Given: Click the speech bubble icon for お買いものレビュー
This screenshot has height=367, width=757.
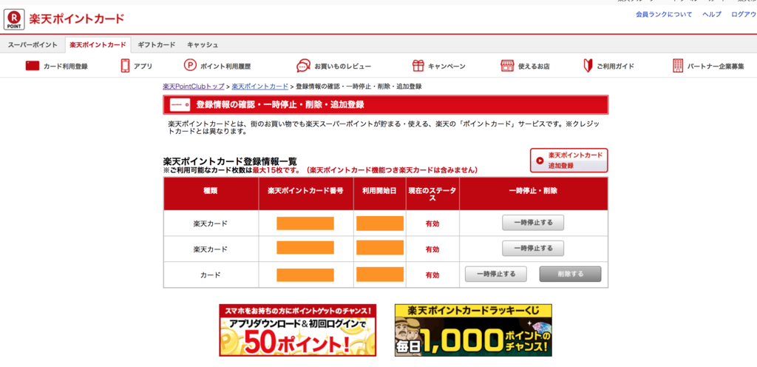Looking at the screenshot, I should point(303,66).
